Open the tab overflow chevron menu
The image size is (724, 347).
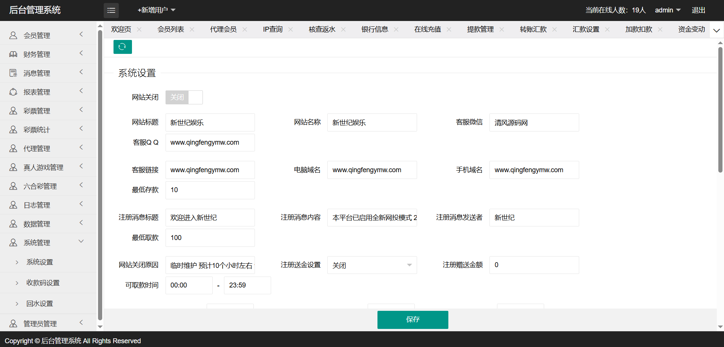716,30
